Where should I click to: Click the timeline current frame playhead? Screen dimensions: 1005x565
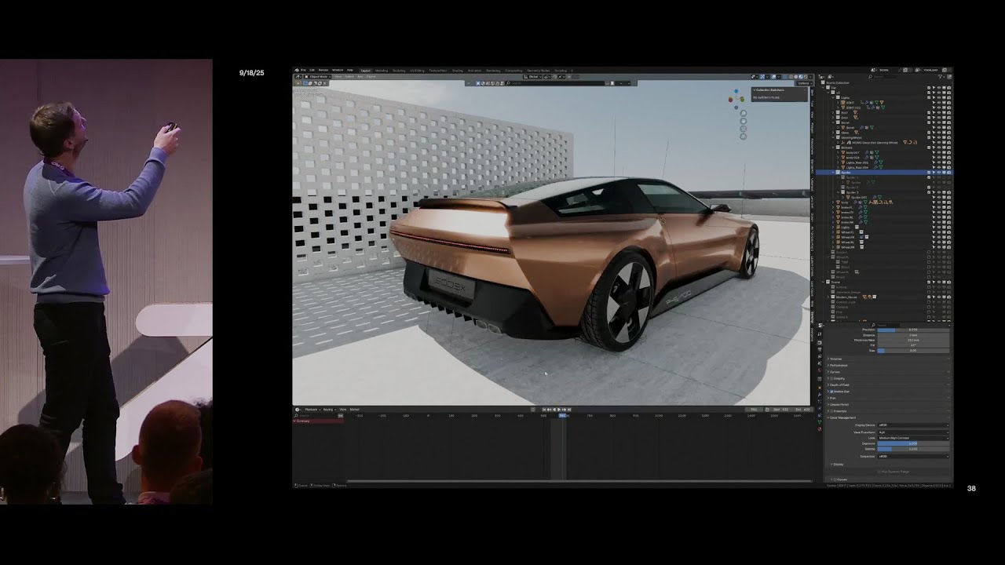tap(562, 415)
